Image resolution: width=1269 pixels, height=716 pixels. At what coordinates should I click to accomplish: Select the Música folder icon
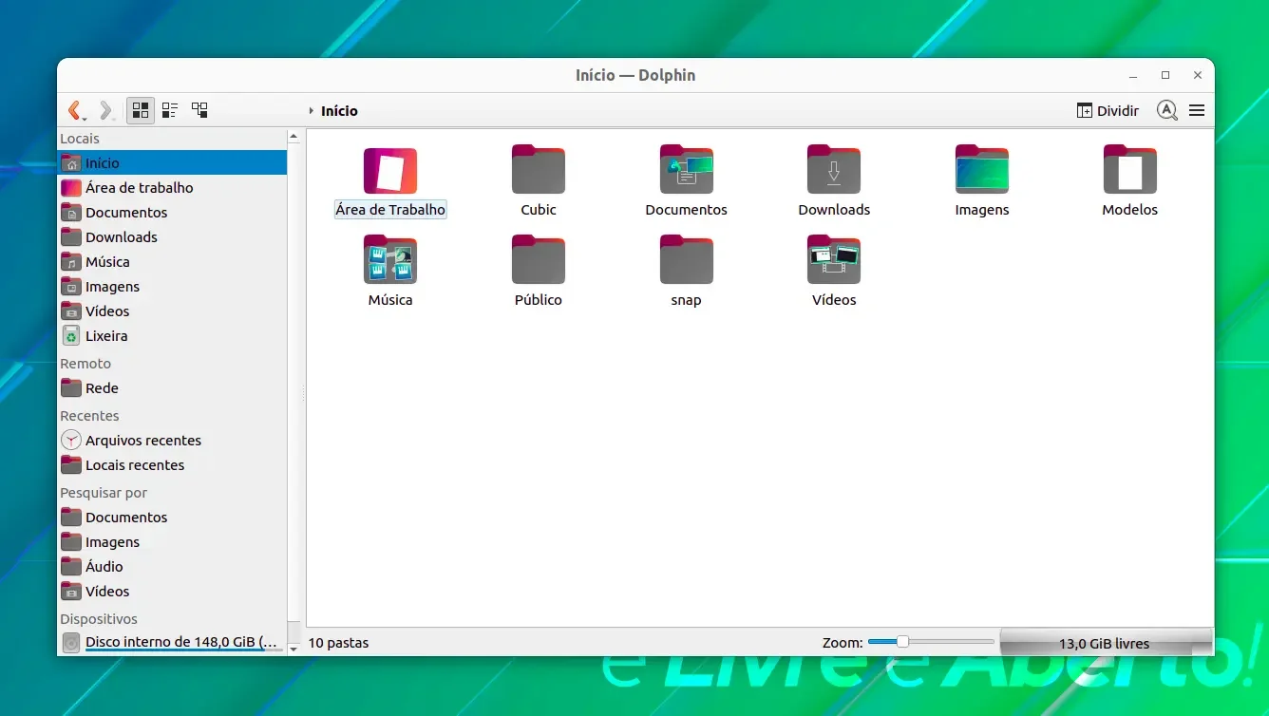pyautogui.click(x=390, y=261)
